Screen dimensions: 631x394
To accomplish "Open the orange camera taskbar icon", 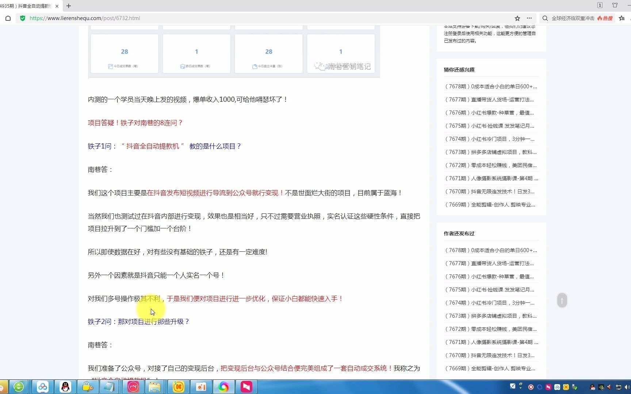I will click(x=201, y=387).
